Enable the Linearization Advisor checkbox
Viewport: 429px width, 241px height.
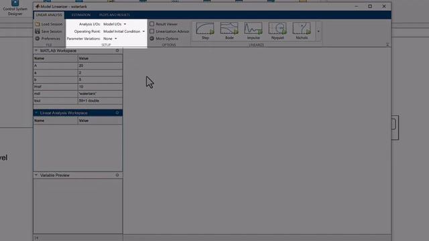tap(152, 31)
